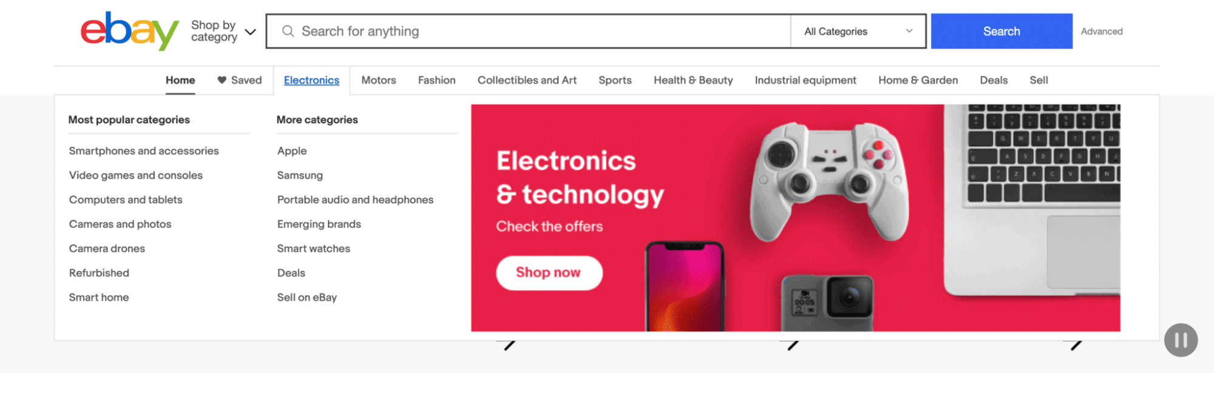The height and width of the screenshot is (418, 1214).
Task: Click the magnifying glass search icon
Action: [288, 31]
